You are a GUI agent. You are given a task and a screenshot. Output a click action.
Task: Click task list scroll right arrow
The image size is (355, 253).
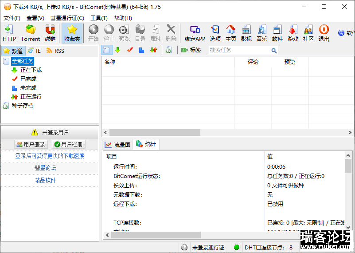tap(350, 132)
